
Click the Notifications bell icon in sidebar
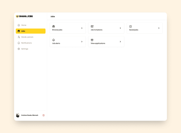(19, 43)
